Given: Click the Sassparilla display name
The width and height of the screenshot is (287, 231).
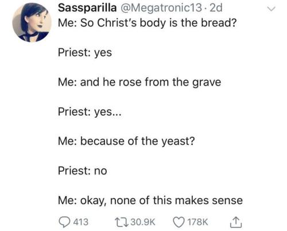Looking at the screenshot, I should 87,8.
